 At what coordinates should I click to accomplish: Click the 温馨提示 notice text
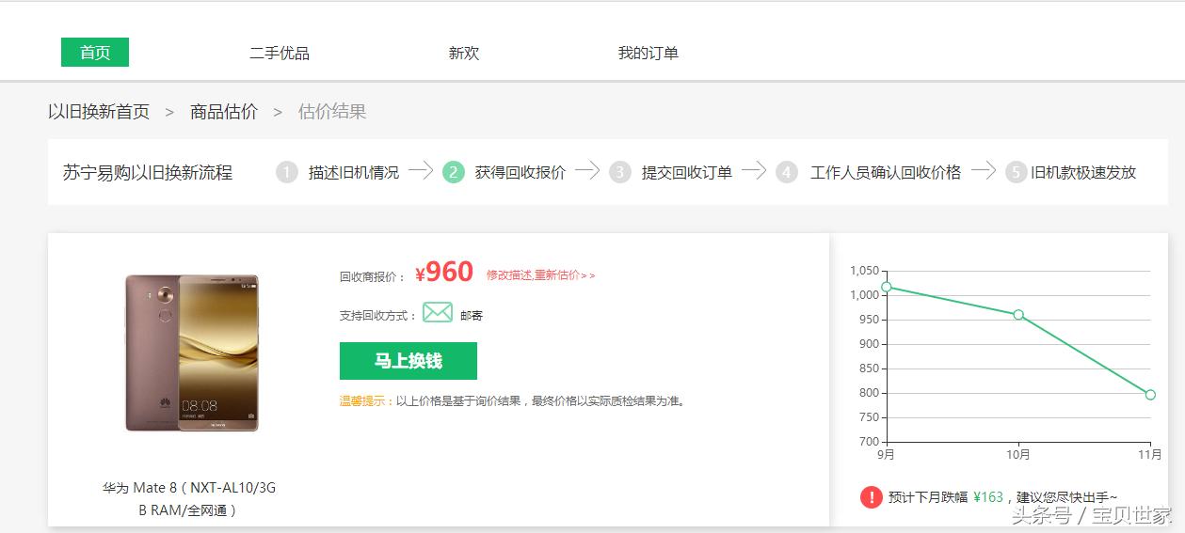tap(513, 401)
